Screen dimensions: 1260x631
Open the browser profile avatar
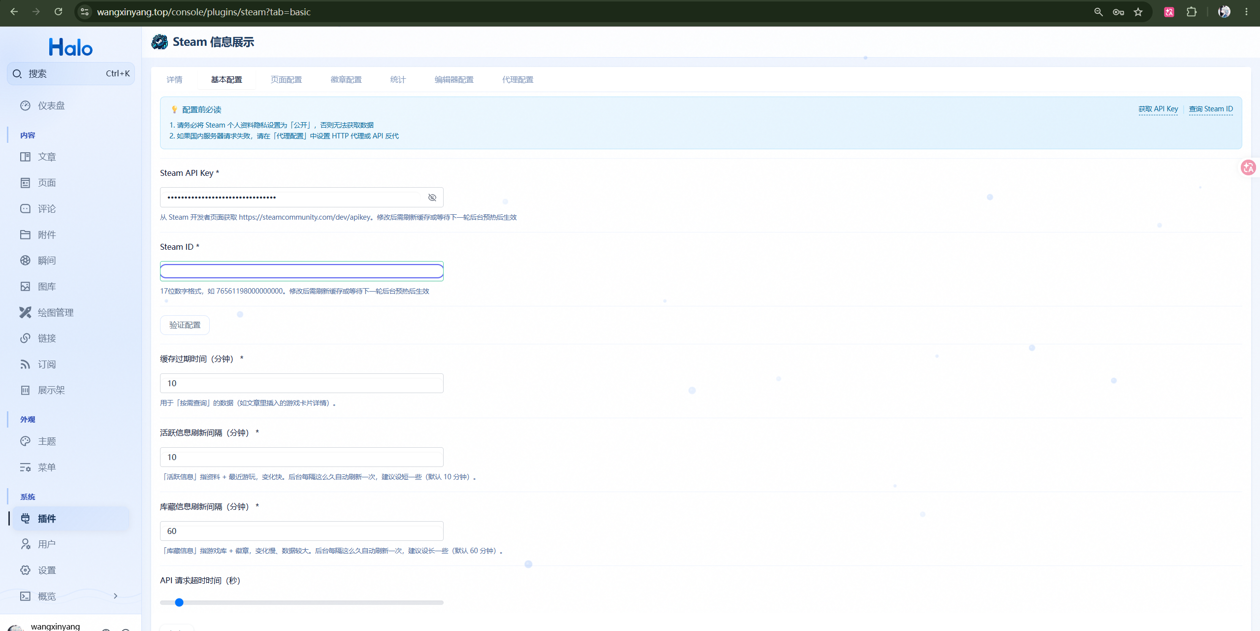[x=1224, y=12]
